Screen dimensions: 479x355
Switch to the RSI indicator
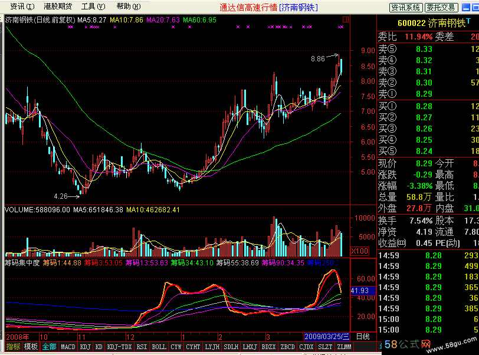pyautogui.click(x=142, y=346)
